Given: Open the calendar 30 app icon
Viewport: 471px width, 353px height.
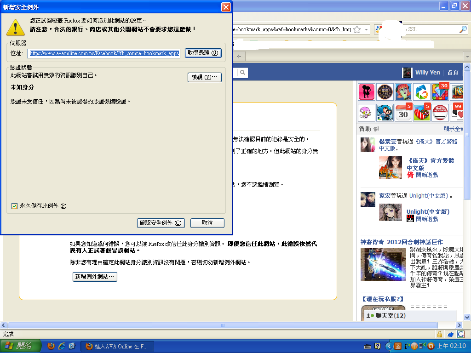Looking at the screenshot, I should (x=403, y=113).
